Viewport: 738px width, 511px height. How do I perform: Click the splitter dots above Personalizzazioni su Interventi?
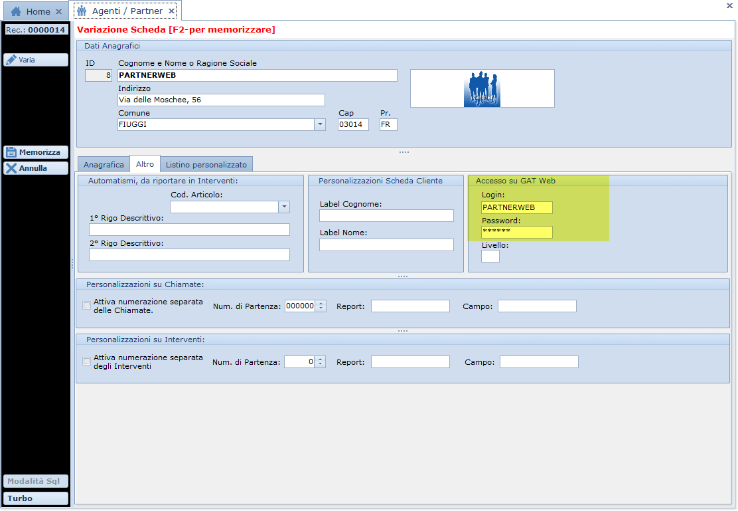(x=403, y=332)
